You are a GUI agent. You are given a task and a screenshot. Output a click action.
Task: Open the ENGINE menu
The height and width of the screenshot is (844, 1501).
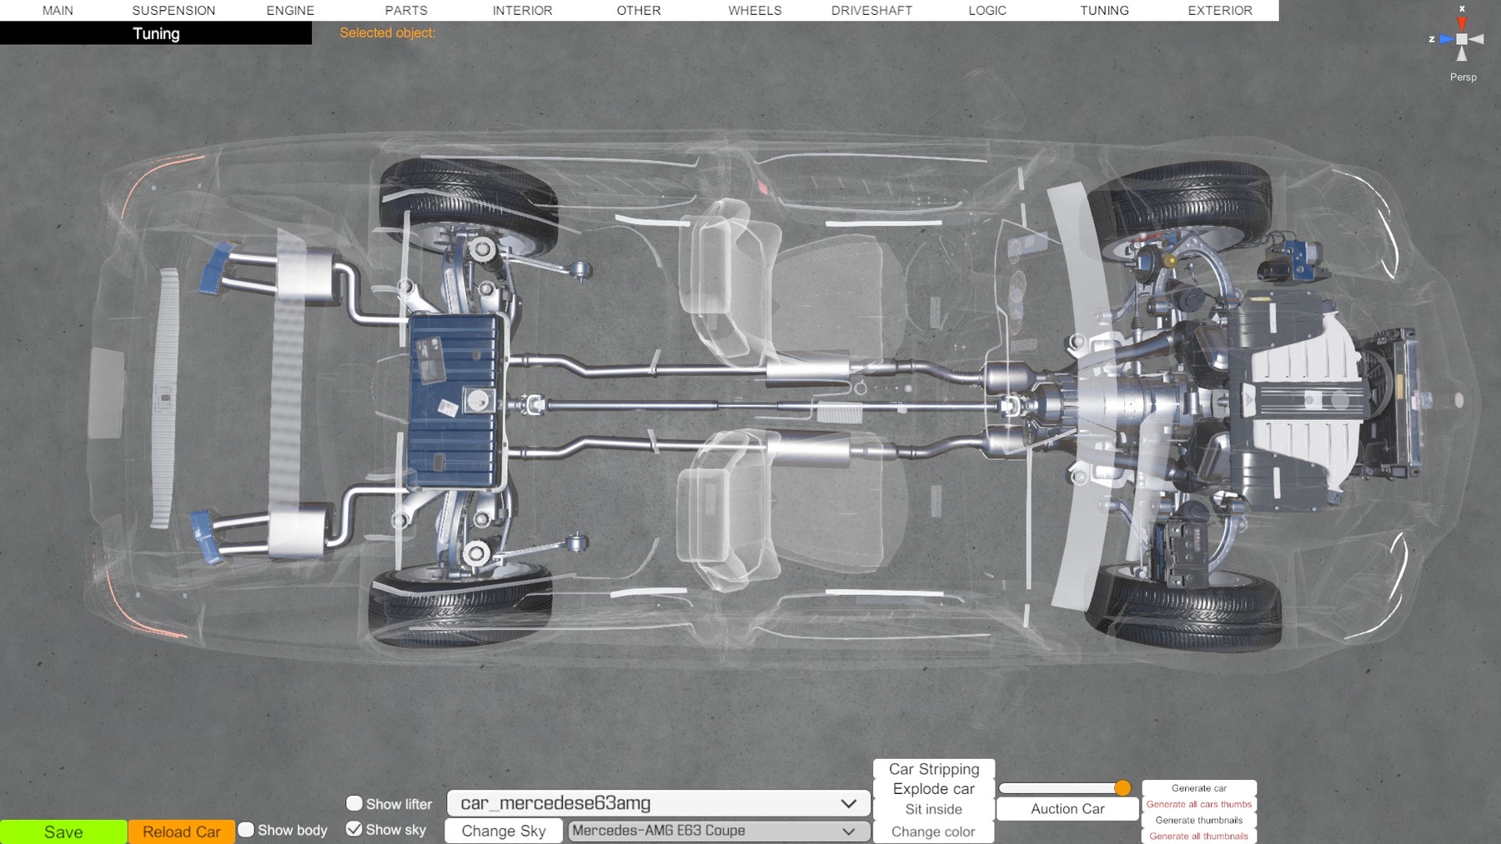(x=290, y=10)
